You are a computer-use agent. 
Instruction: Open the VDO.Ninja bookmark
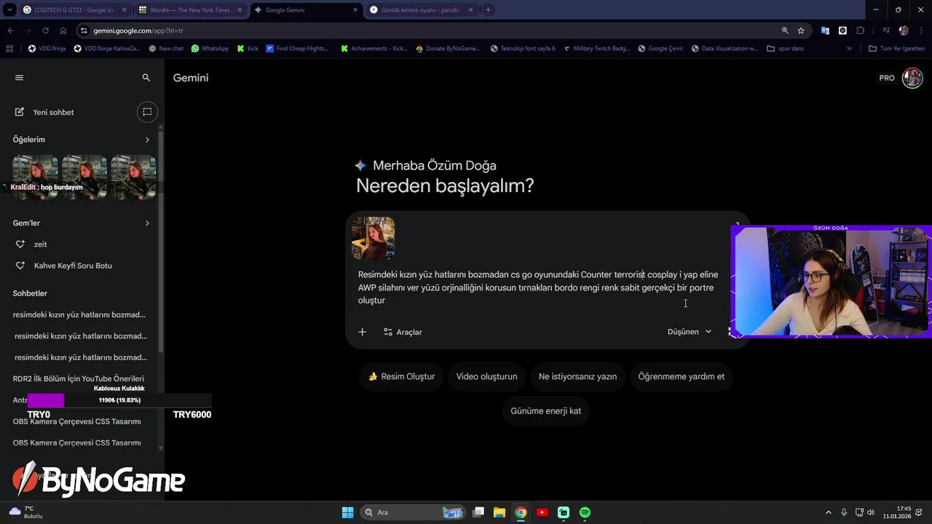(x=47, y=49)
